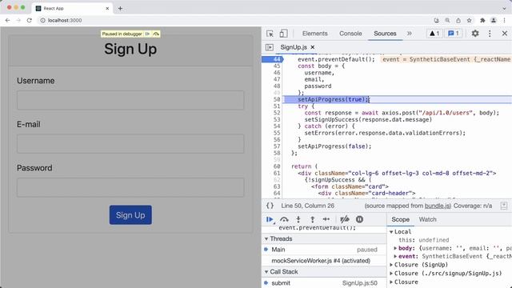Switch to the Elements tab
This screenshot has height=288, width=512.
tap(314, 34)
